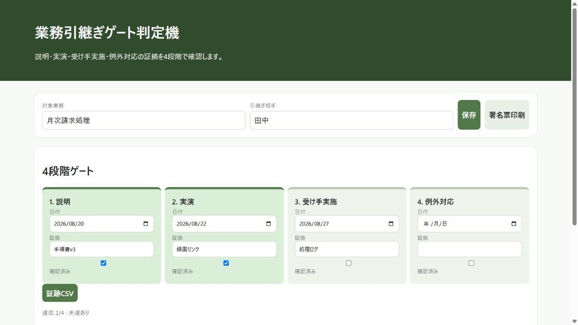Click the 3. 受け手実施 card title

coord(316,202)
